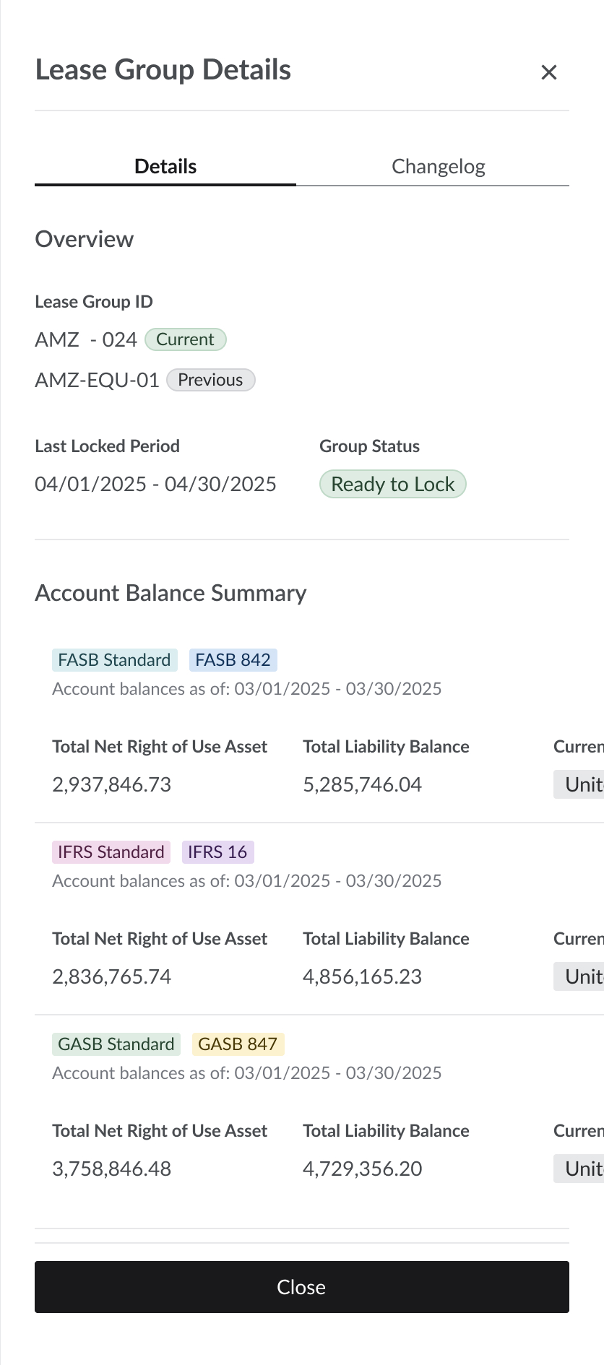Click the GASB liability balance 4,729,356.20
This screenshot has width=604, height=1365.
363,1169
